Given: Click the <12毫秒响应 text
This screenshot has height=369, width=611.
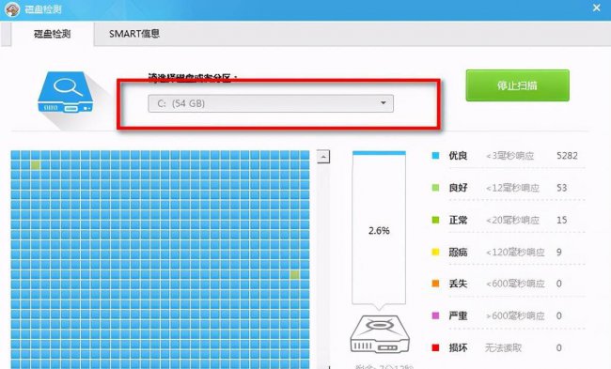Looking at the screenshot, I should [512, 188].
